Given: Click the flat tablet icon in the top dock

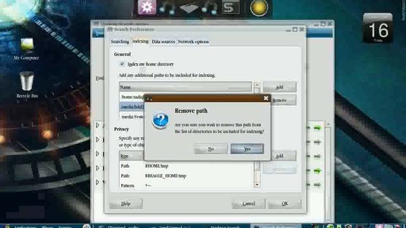Looking at the screenshot, I should pyautogui.click(x=189, y=8).
